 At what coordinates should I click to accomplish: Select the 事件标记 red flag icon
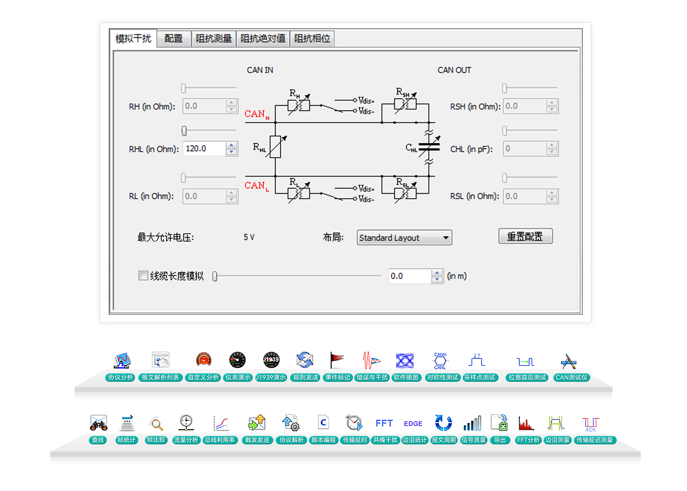pos(337,360)
